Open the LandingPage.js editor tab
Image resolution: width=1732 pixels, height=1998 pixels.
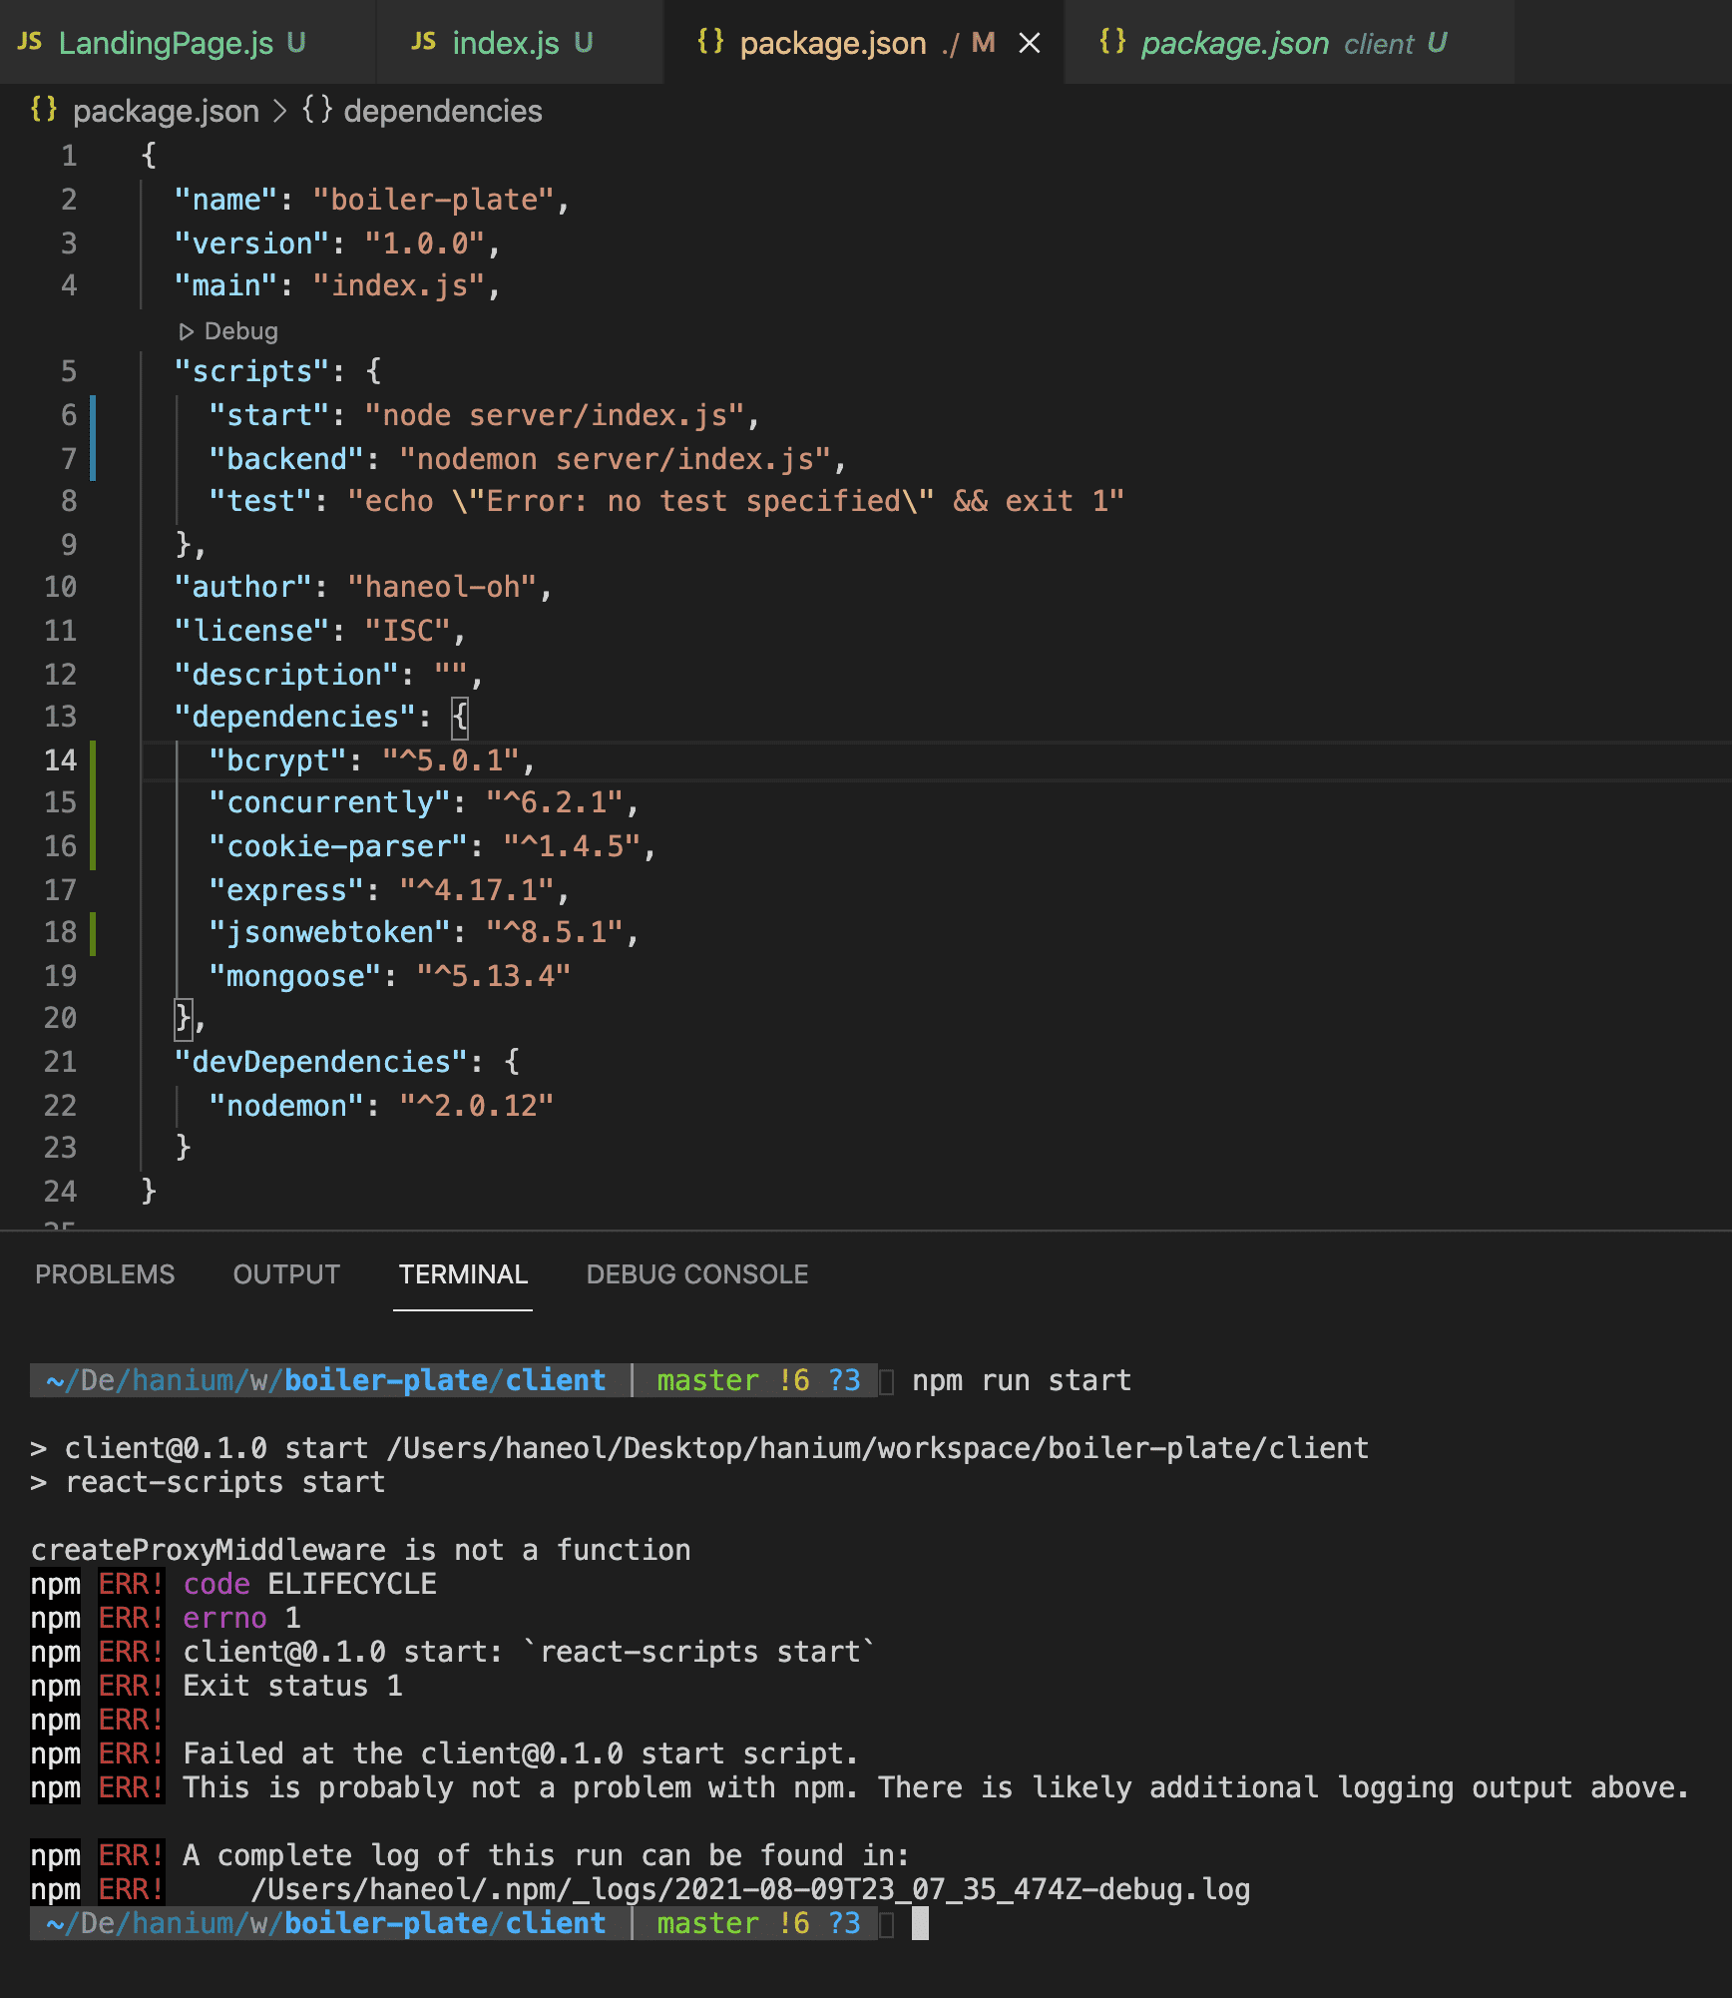166,43
